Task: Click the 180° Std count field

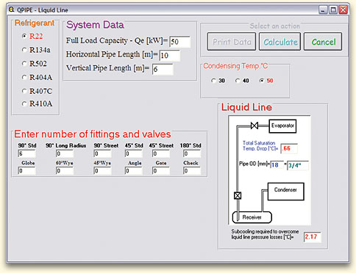Action: [x=192, y=153]
